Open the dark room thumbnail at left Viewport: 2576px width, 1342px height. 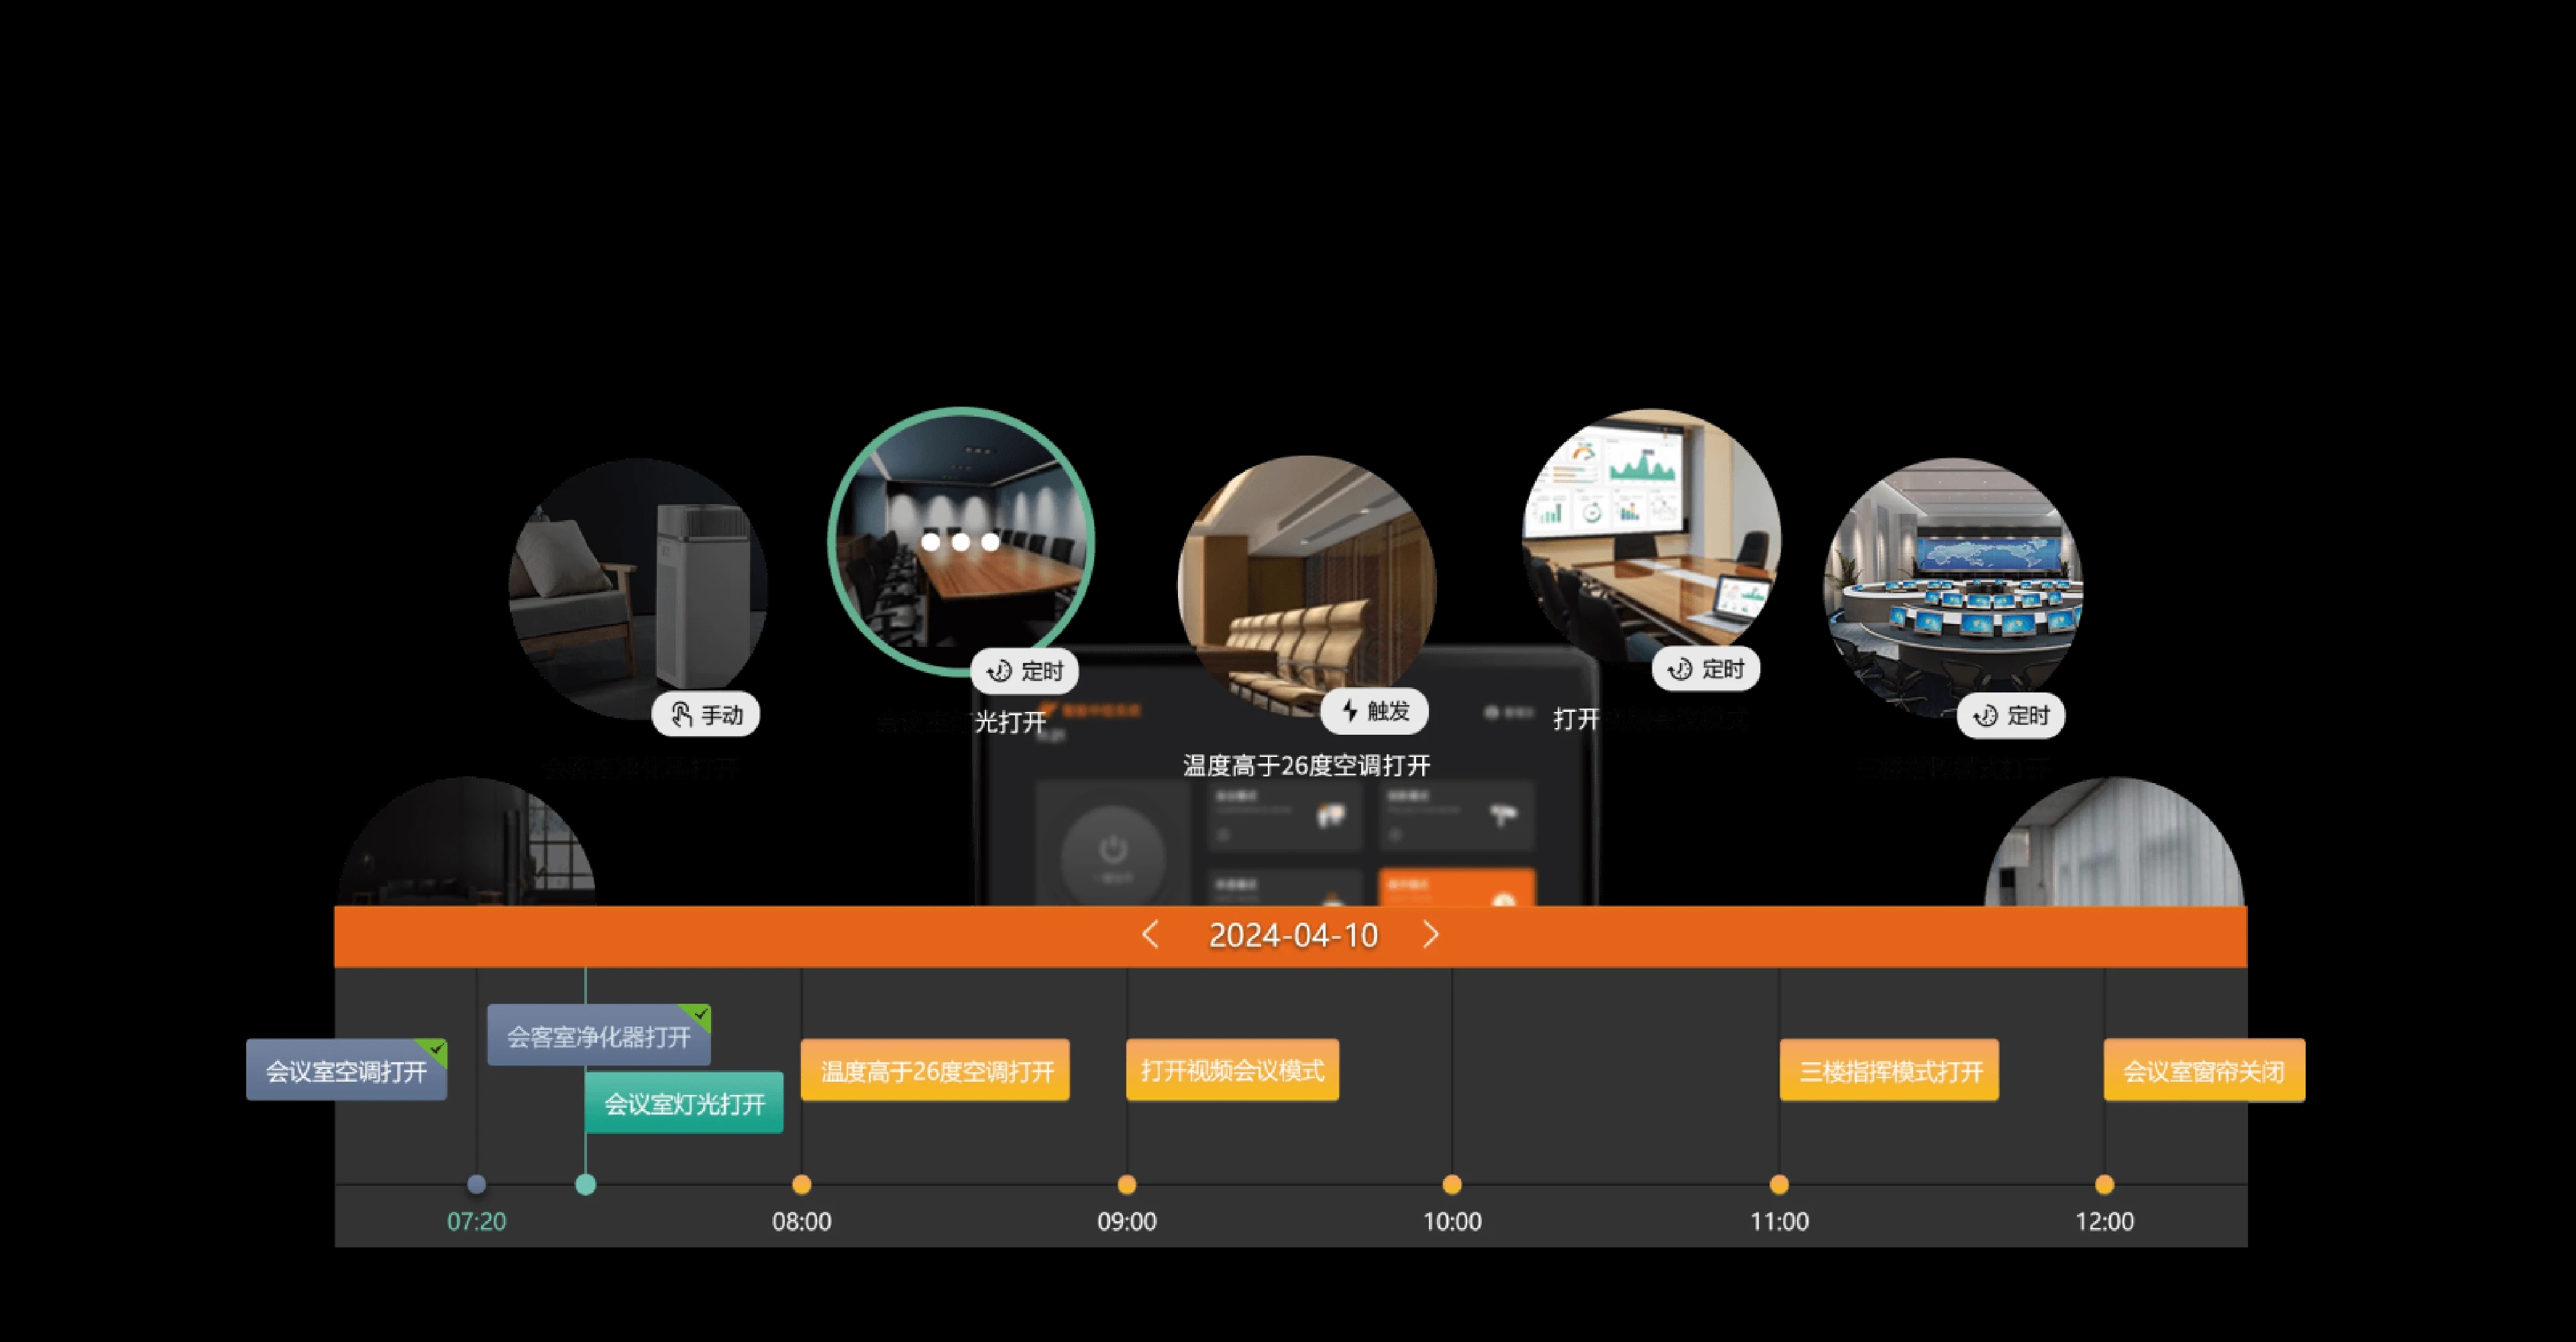tap(466, 842)
